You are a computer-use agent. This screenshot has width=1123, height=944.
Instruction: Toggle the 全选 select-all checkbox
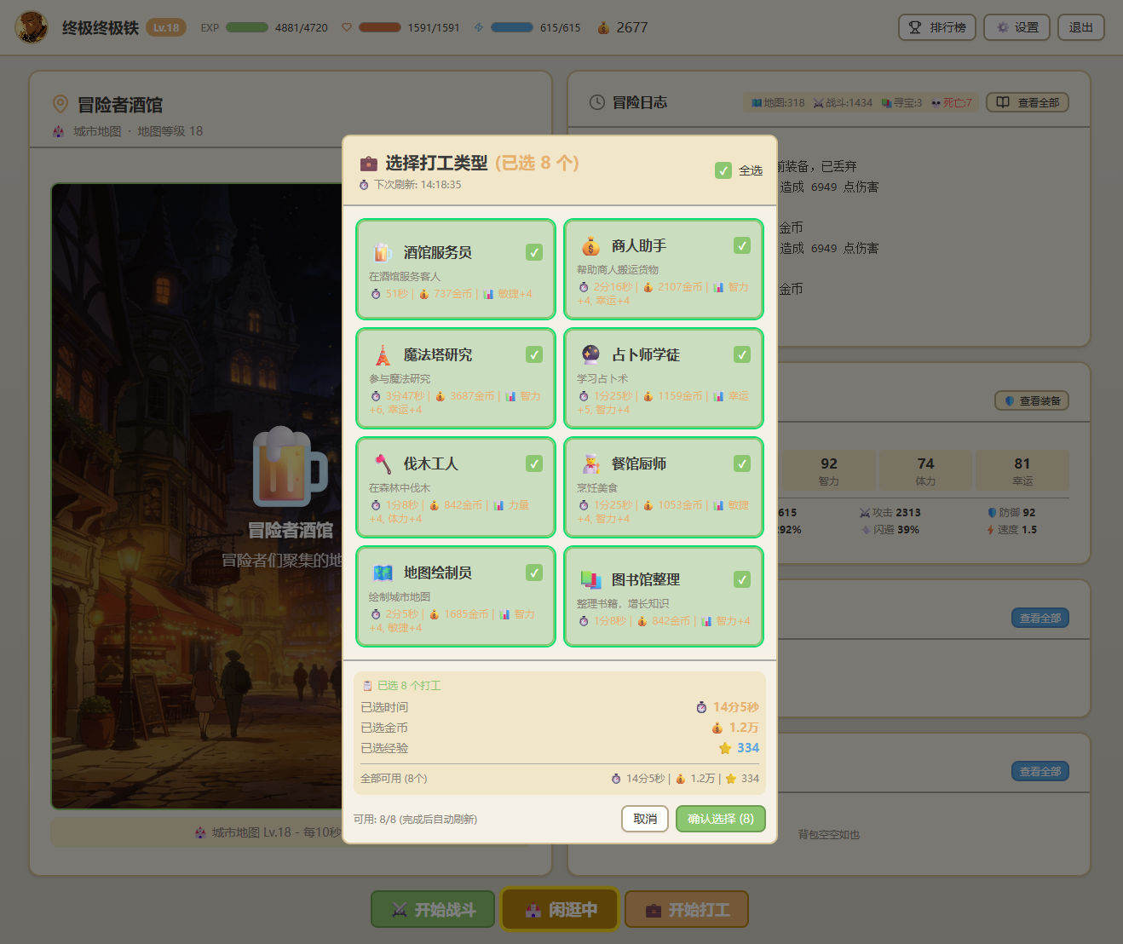pos(723,170)
